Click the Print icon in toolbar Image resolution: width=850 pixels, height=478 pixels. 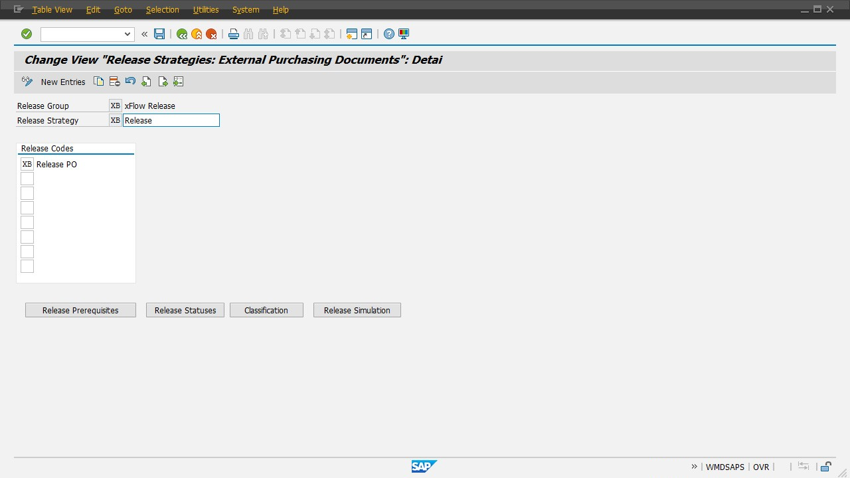pos(233,34)
